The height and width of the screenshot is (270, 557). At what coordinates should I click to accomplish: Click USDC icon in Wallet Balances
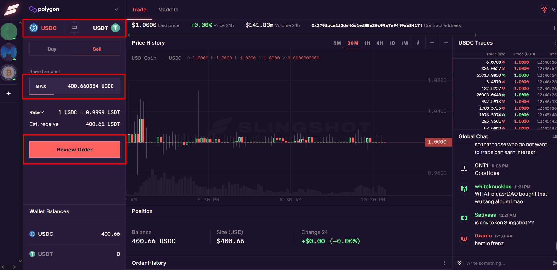click(x=32, y=234)
